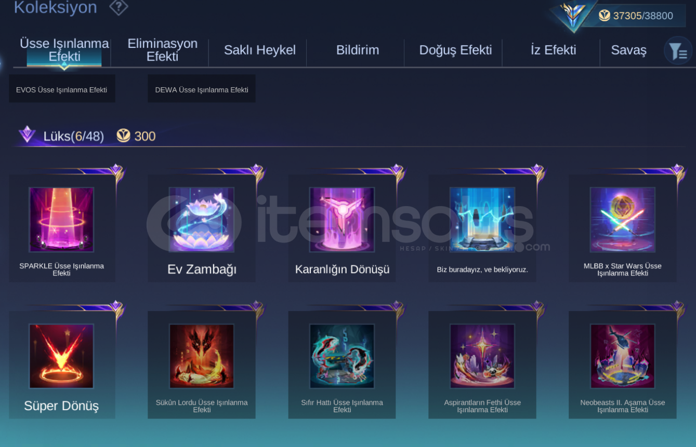Open the Bildirim tab
This screenshot has width=696, height=447.
358,50
